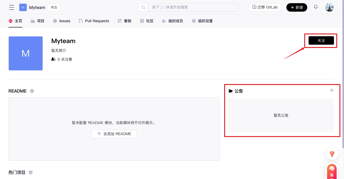Open gear settings beside 热门项目
The height and width of the screenshot is (179, 344).
[31, 172]
